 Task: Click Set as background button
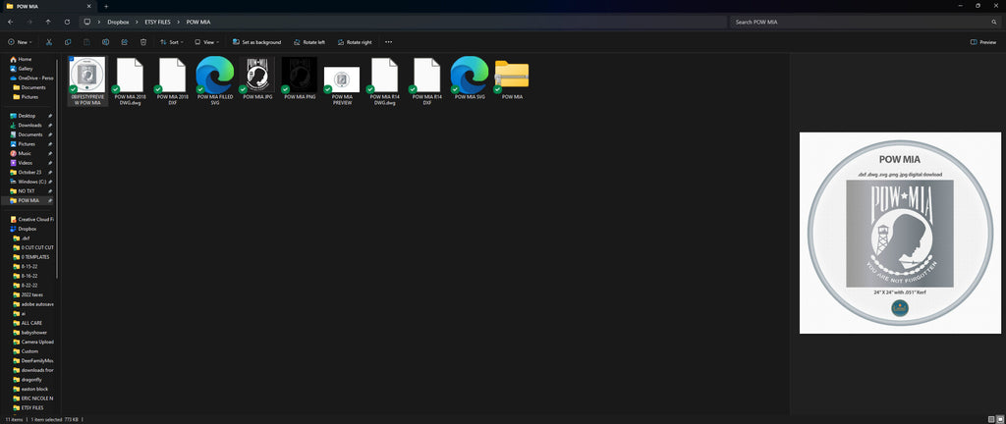pos(256,42)
